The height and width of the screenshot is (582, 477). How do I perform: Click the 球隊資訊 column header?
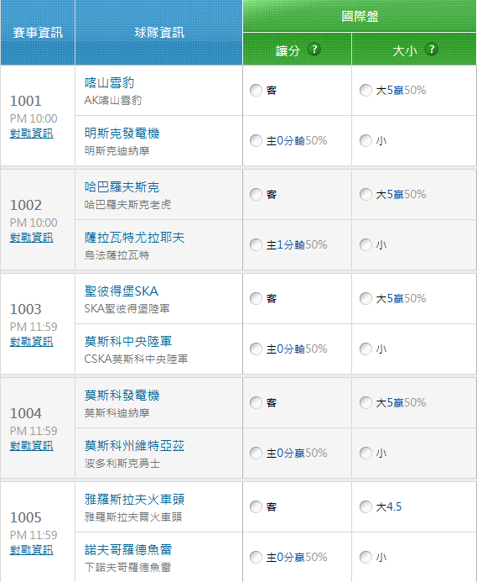click(x=159, y=33)
